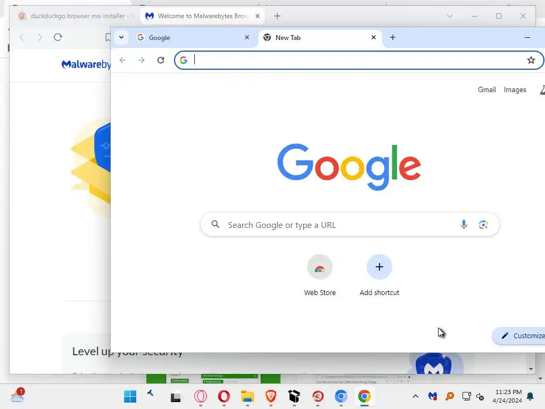Click back arrow in background browser
Screen dimensions: 545x409
[22, 37]
